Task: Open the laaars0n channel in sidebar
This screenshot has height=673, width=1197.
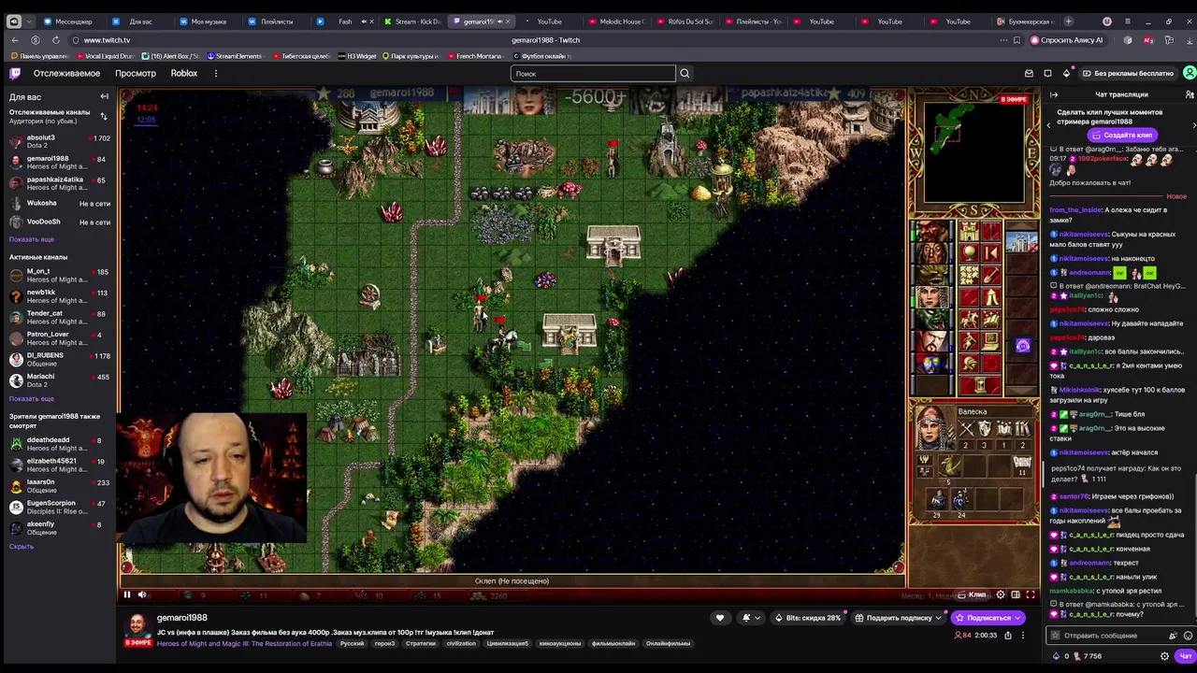Action: pyautogui.click(x=59, y=485)
